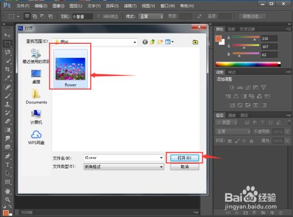The height and width of the screenshot is (217, 293).
Task: Choose Subtract from selection mode
Action: coord(42,16)
